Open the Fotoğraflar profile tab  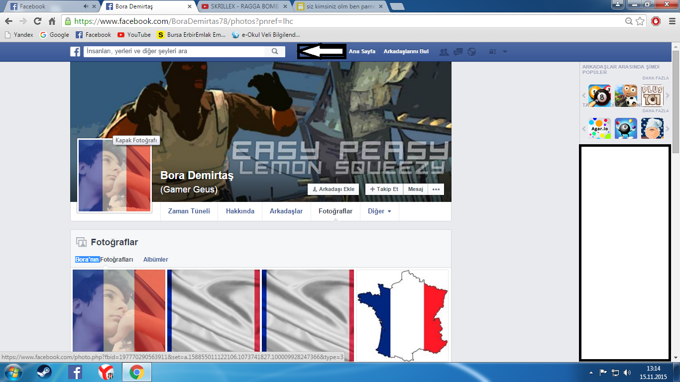(336, 211)
